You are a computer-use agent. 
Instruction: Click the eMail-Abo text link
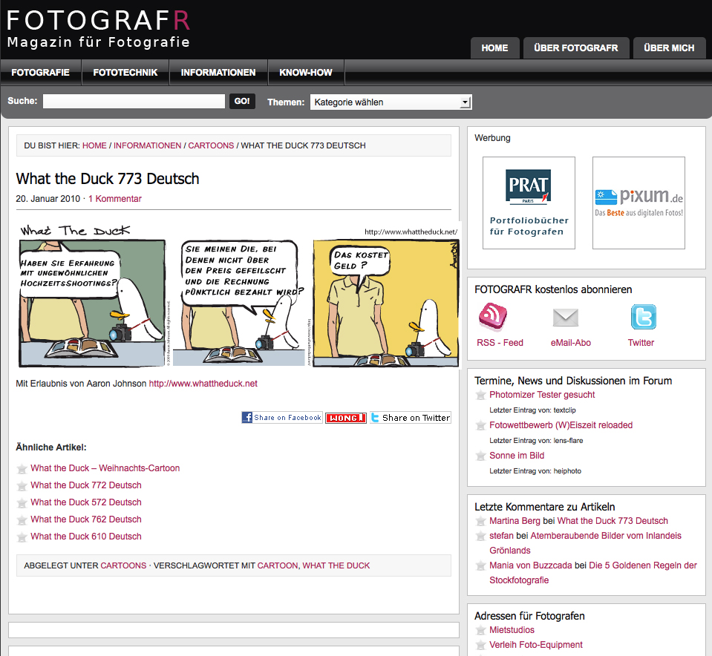tap(571, 343)
